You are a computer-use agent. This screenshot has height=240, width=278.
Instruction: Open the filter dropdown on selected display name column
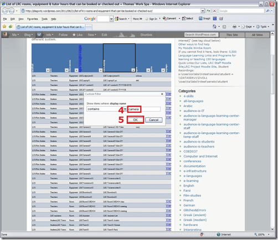133,70
